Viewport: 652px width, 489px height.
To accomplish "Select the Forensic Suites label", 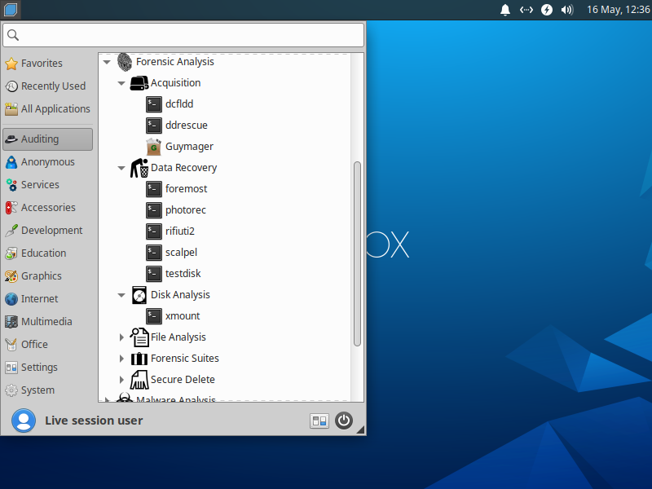I will click(x=185, y=359).
